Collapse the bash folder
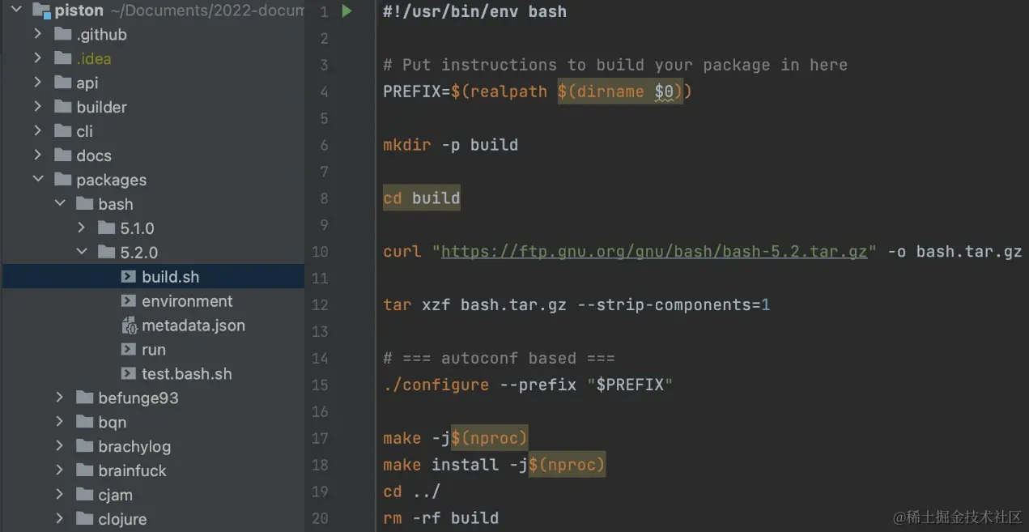 [59, 204]
